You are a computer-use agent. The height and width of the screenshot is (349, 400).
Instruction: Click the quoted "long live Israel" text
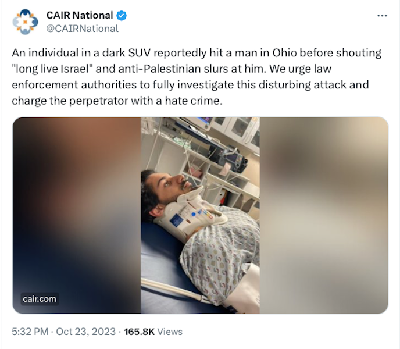52,69
